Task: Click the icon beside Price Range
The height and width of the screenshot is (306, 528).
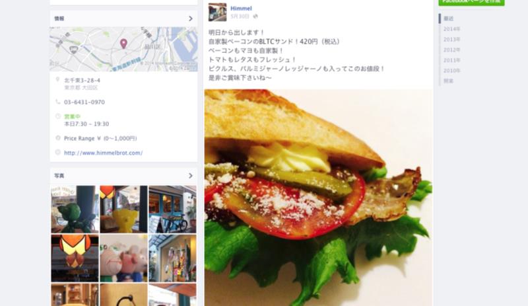Action: pyautogui.click(x=58, y=138)
